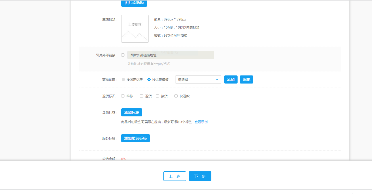Tick the 退货 checkbox
372x194 pixels.
point(141,96)
